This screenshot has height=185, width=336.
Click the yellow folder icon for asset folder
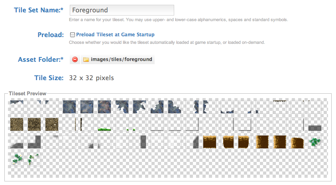(86, 59)
